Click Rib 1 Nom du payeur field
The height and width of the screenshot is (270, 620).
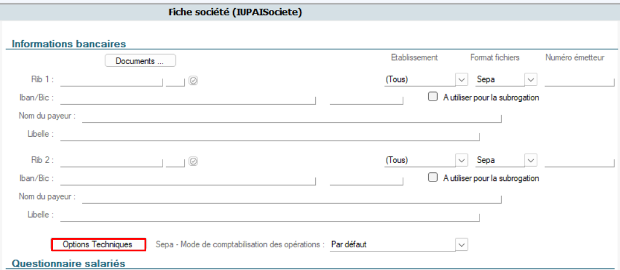tap(291, 116)
